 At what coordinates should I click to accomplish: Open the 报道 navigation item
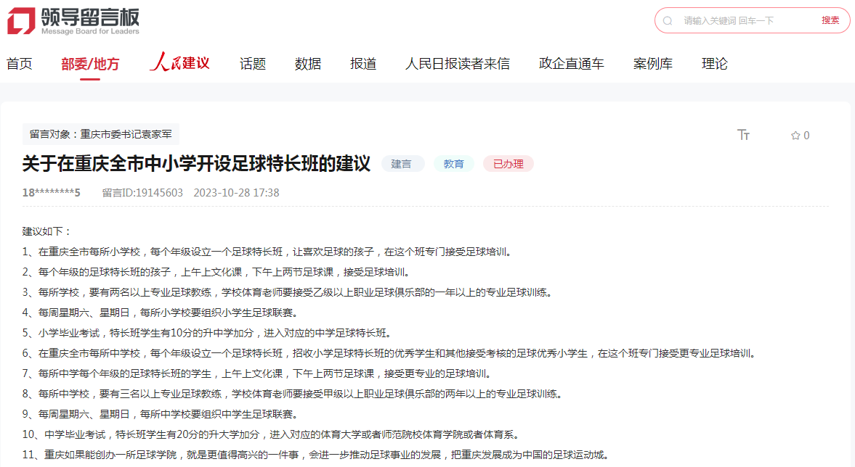363,63
